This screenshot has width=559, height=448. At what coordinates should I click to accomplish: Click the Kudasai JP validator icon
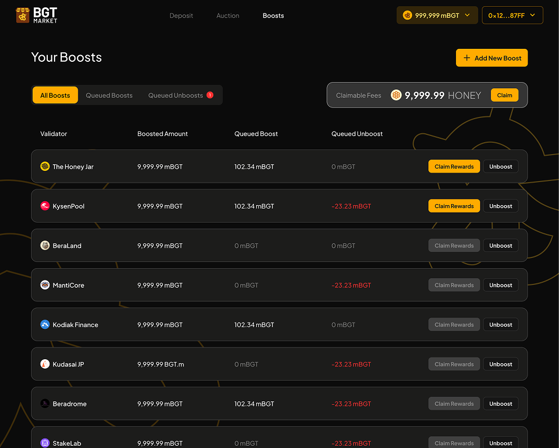coord(45,364)
